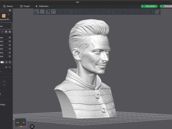This screenshot has height=129, width=172.
Task: Click the lower mm input field
Action: pos(3,85)
